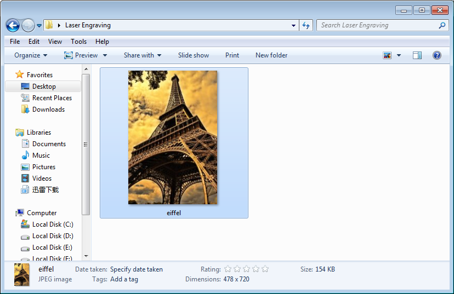Viewport: 454px width, 294px height.
Task: Click the Preview toolbar button
Action: (81, 55)
